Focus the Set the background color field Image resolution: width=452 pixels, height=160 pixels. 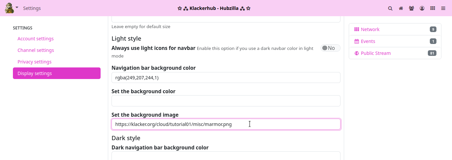[226, 101]
